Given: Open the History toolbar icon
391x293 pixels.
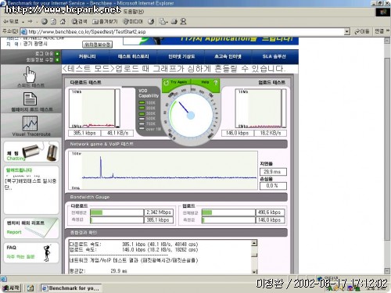Looking at the screenshot, I should [151, 22].
